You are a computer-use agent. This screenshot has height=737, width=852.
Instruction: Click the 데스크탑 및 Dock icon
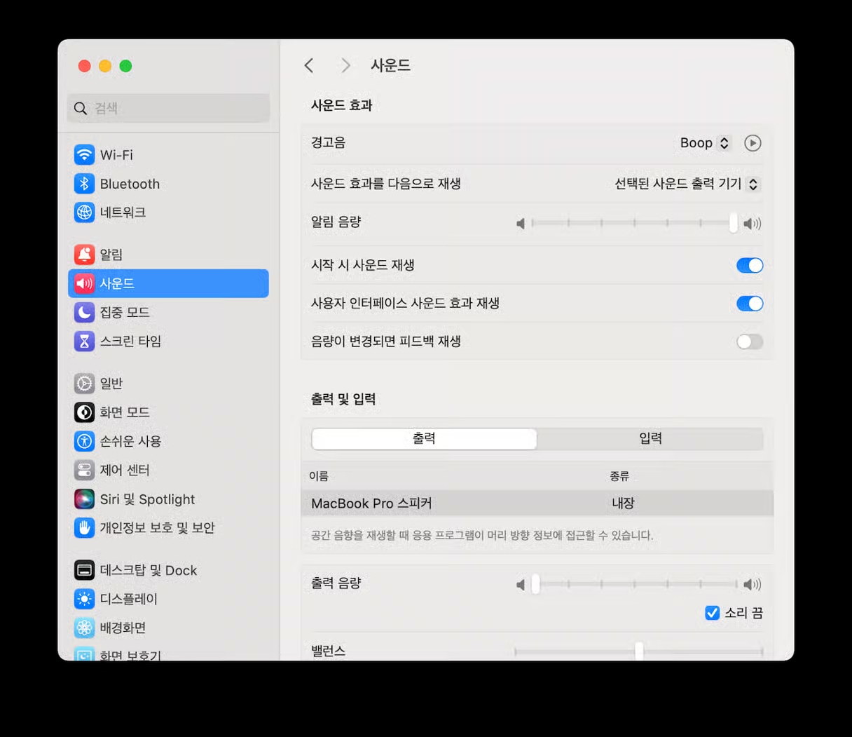point(84,570)
